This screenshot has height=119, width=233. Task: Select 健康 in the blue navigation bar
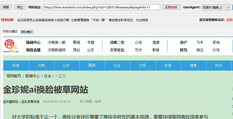click(x=193, y=65)
